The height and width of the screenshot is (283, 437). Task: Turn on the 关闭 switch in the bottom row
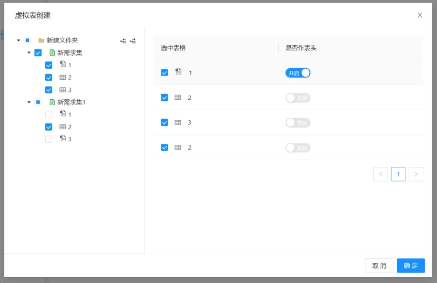tap(298, 148)
